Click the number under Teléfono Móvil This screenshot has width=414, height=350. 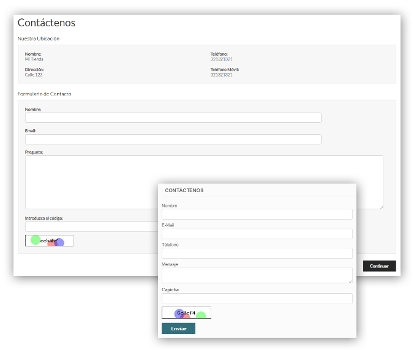tap(221, 75)
